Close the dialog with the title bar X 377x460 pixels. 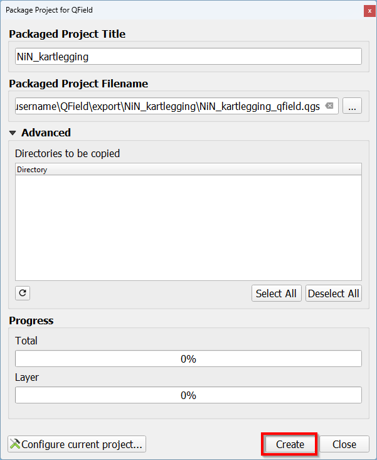[x=367, y=11]
